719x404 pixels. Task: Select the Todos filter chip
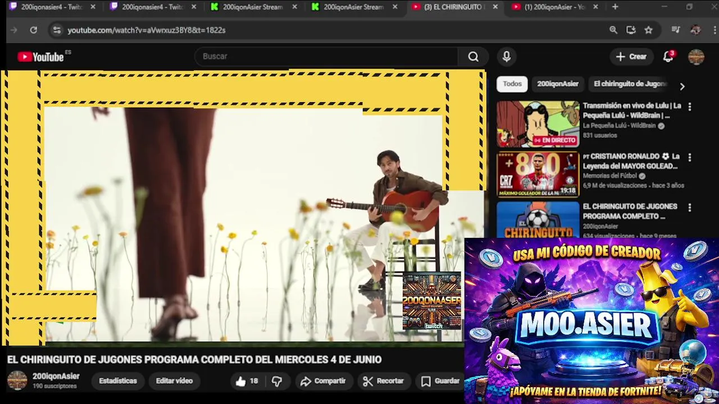tap(512, 84)
